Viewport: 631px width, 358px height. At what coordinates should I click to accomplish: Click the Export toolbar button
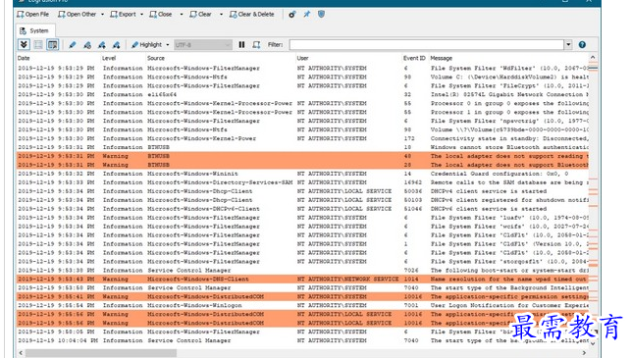[x=123, y=15]
